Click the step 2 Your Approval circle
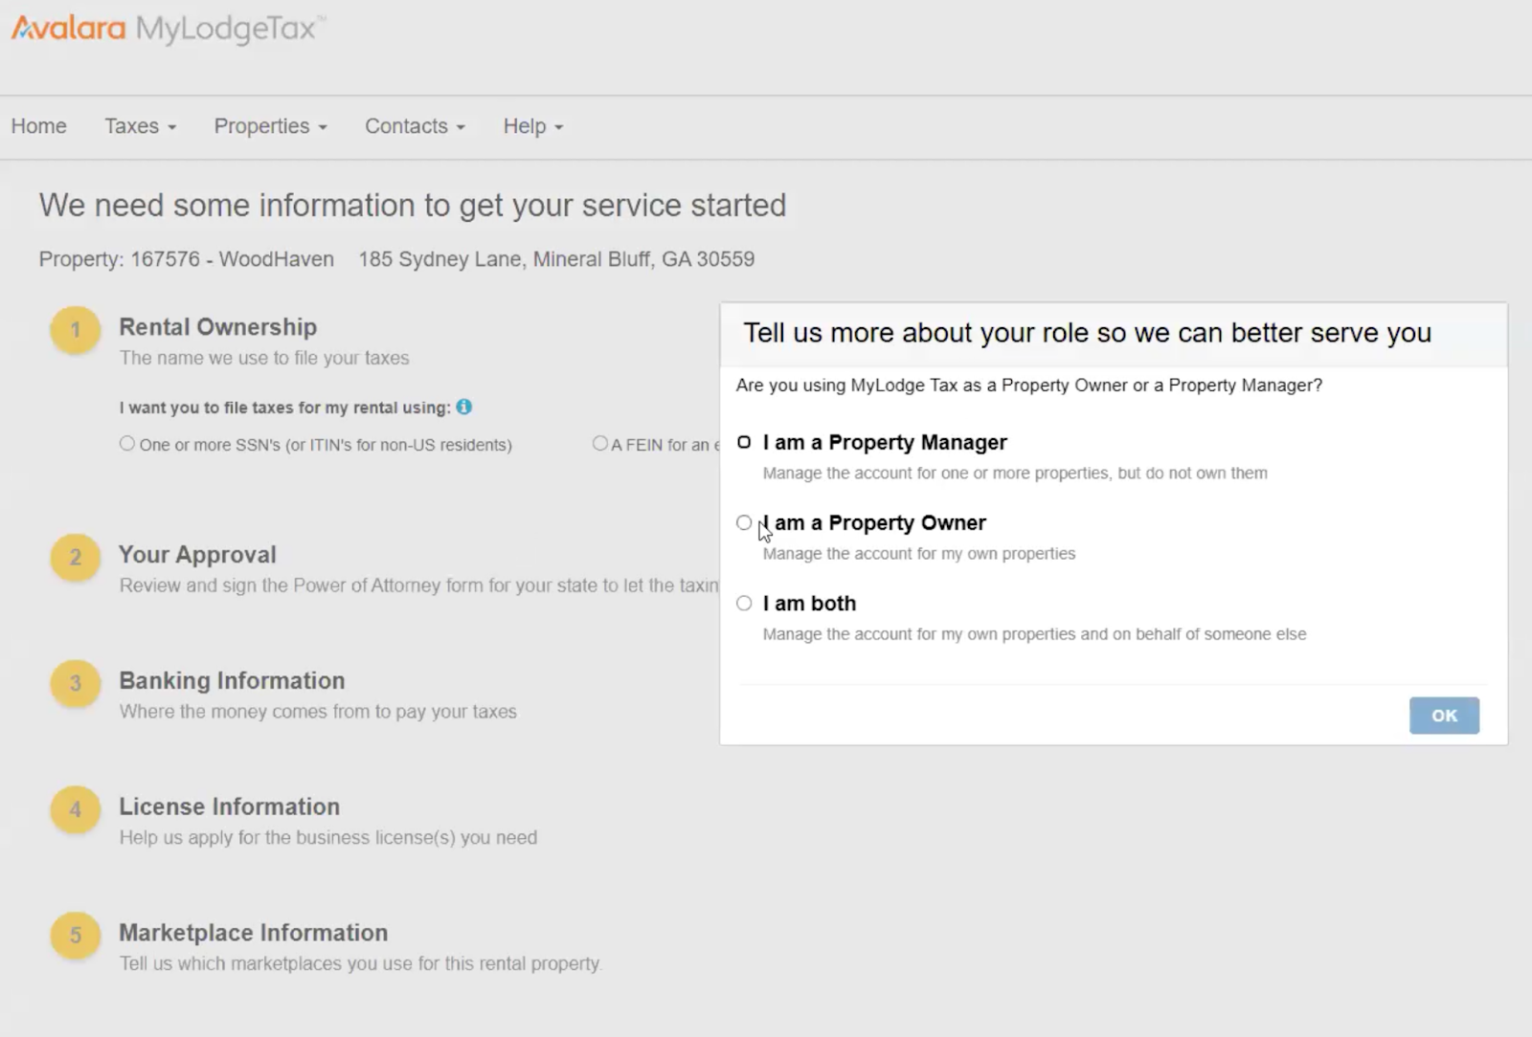1532x1037 pixels. point(75,558)
